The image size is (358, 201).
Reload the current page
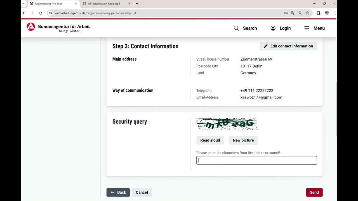click(41, 13)
